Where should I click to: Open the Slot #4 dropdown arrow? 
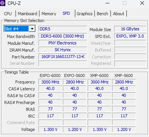pyautogui.click(x=32, y=29)
